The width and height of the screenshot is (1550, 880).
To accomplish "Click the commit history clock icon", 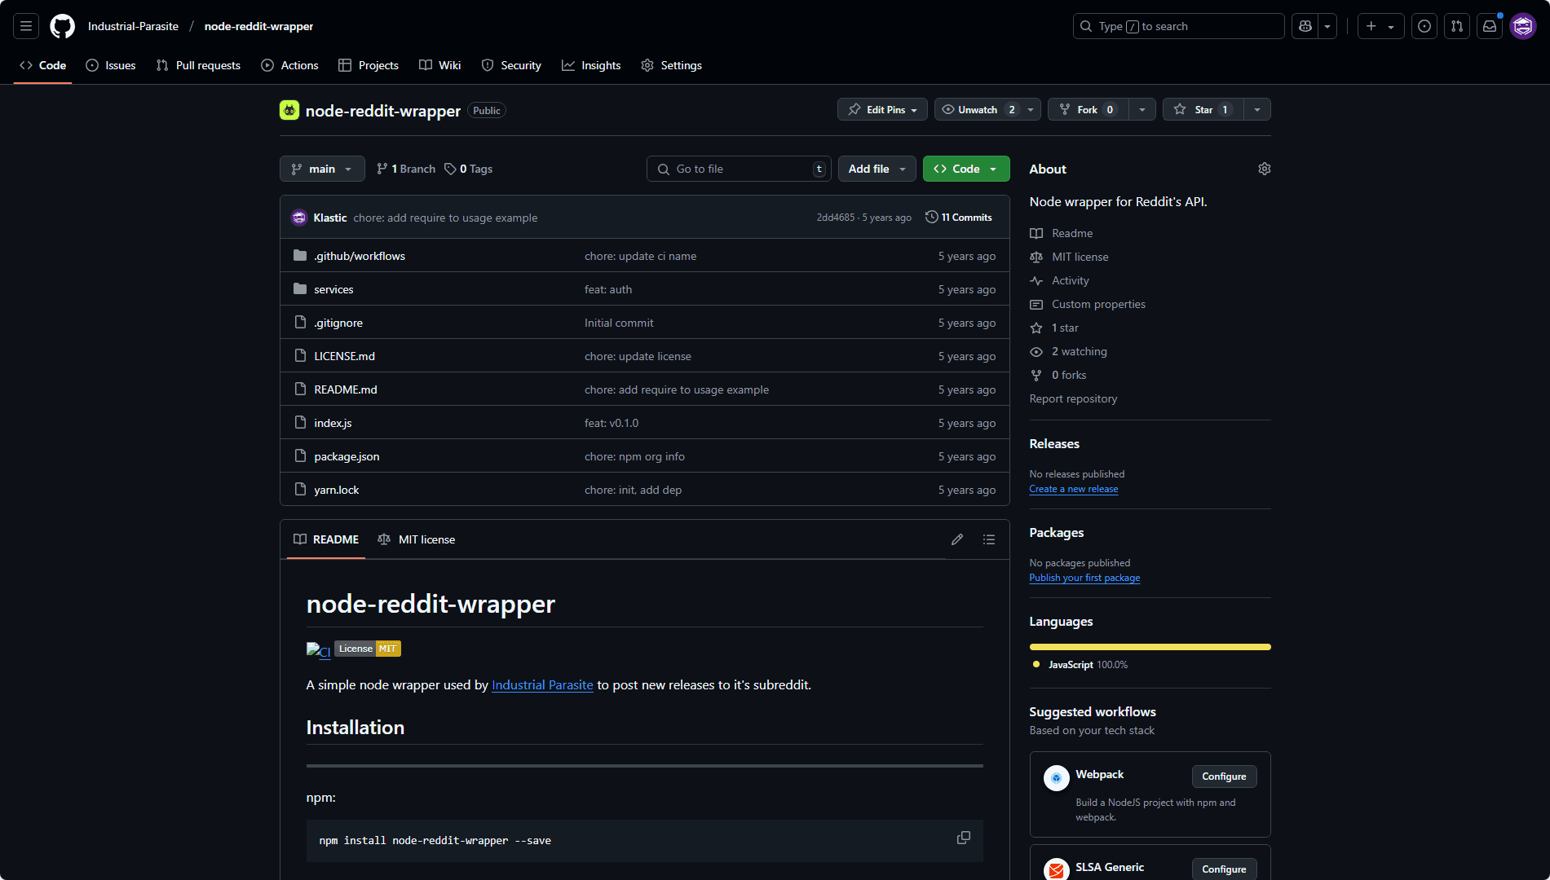I will tap(932, 217).
